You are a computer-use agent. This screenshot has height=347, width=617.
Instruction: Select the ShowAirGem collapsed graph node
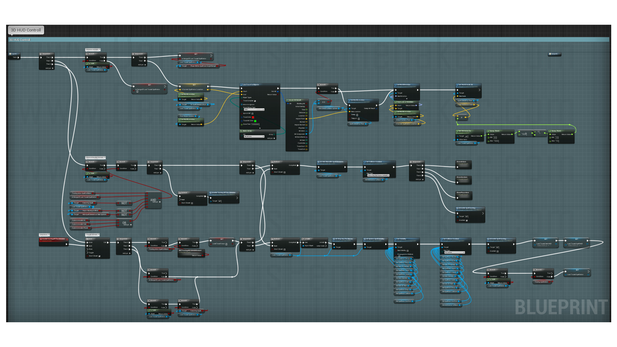pos(463,165)
